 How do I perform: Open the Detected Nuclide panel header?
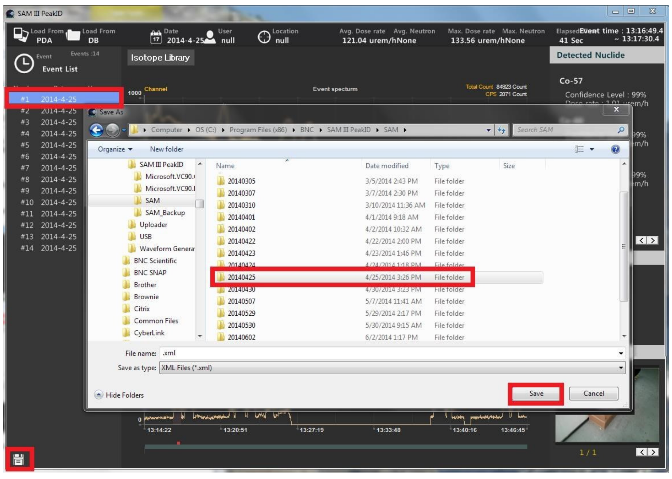[x=607, y=55]
